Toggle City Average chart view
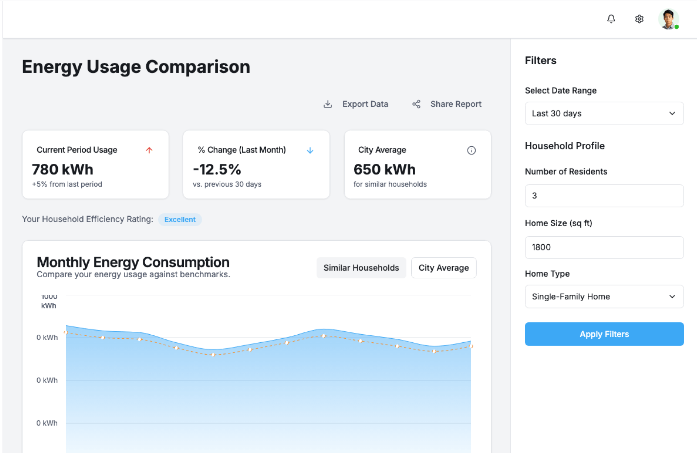 pos(443,268)
